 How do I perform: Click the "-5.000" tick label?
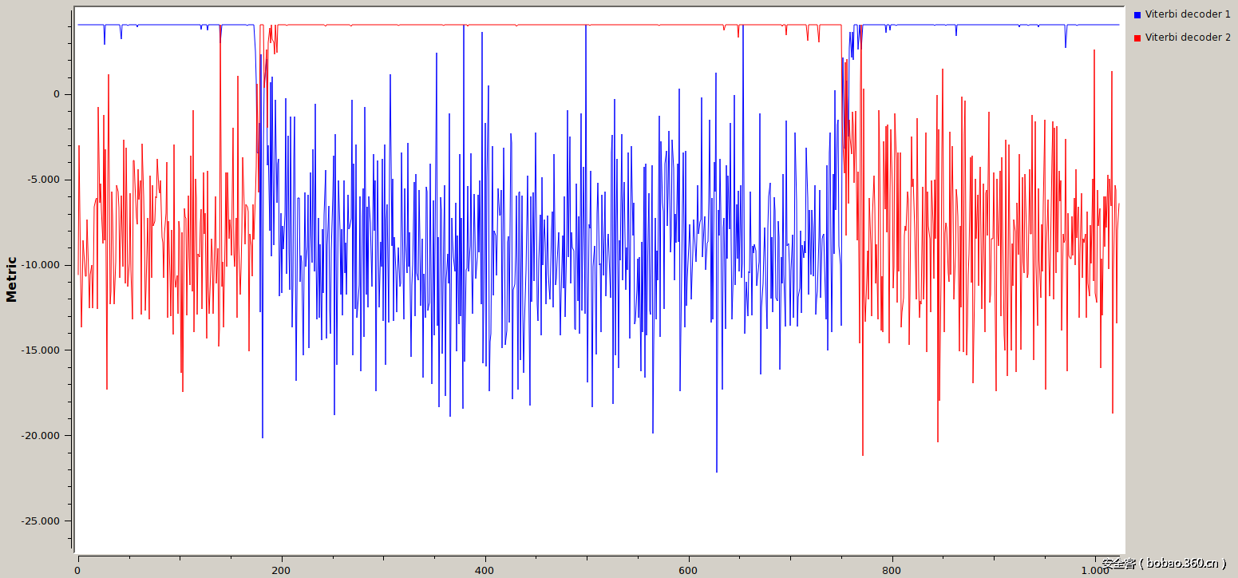pos(45,180)
